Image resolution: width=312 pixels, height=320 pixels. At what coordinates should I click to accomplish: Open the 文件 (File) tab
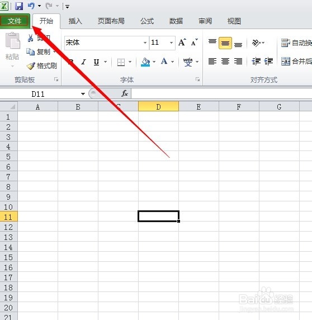tap(15, 21)
